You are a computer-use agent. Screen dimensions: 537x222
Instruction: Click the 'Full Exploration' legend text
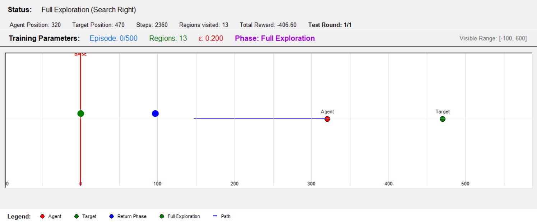[184, 216]
